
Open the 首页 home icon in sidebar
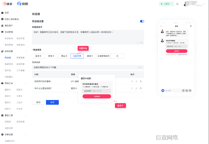2,13
